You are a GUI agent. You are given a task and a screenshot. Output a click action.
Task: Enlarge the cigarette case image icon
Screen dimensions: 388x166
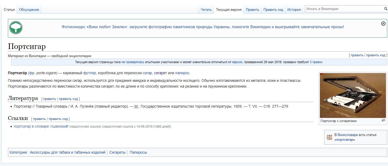click(x=383, y=120)
